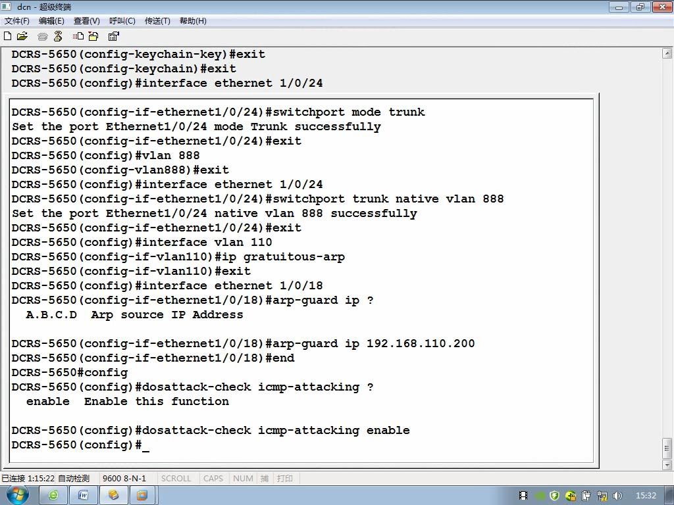Click the Send file toolbar icon
The width and height of the screenshot is (674, 505).
(x=78, y=36)
